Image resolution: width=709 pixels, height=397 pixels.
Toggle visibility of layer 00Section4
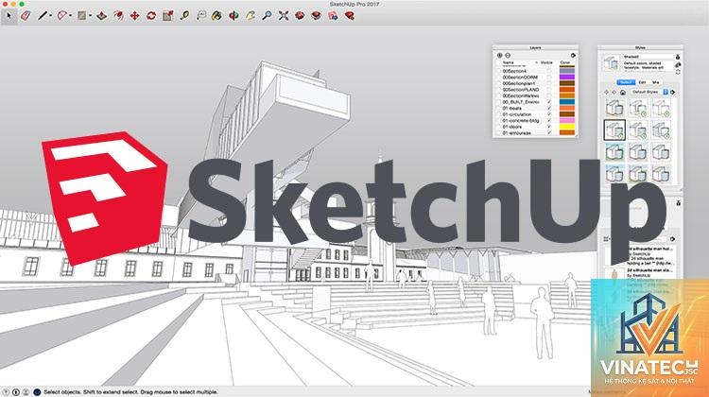549,71
